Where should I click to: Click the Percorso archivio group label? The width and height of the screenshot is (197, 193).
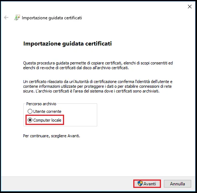[x=41, y=104]
